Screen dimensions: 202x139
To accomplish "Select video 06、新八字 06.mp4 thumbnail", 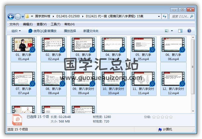I will (x=173, y=45).
